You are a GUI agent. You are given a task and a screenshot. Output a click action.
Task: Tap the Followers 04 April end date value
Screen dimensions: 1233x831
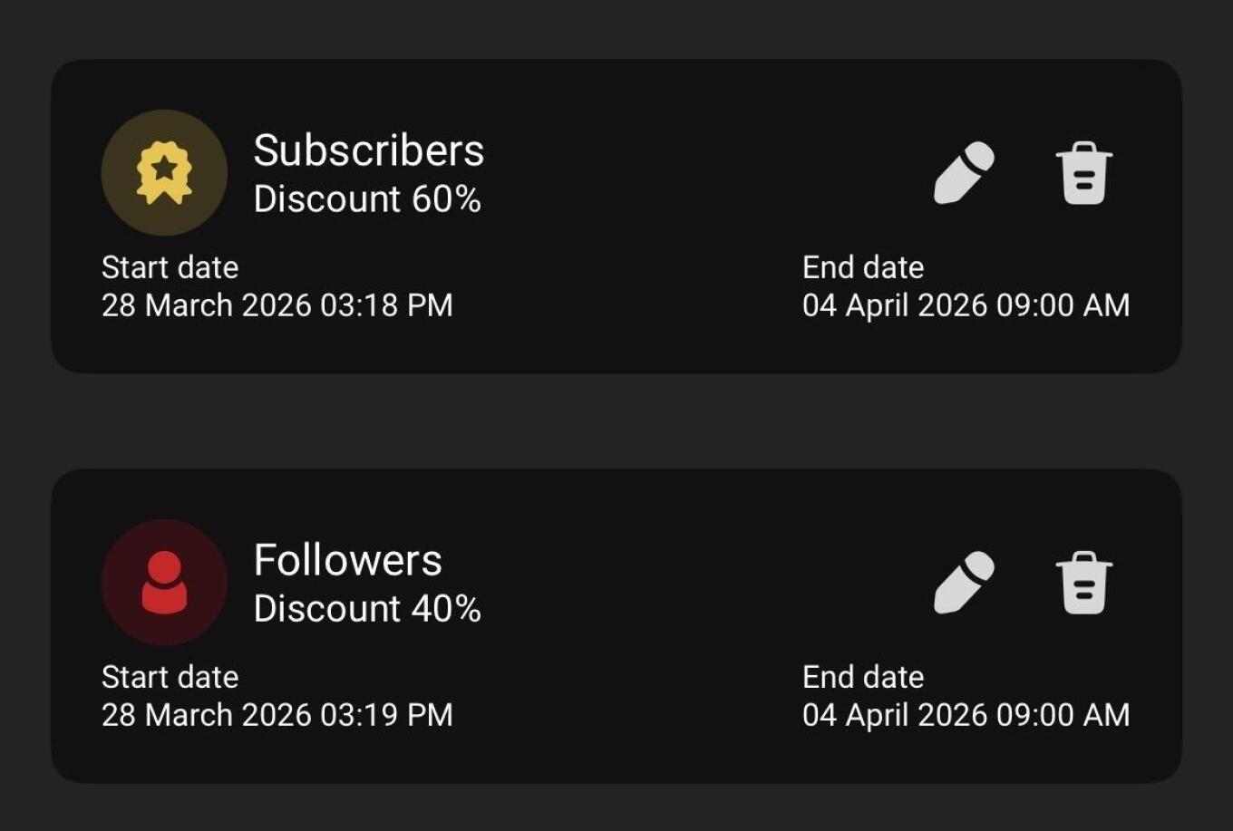pyautogui.click(x=966, y=715)
